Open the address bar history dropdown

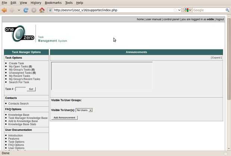click(179, 10)
